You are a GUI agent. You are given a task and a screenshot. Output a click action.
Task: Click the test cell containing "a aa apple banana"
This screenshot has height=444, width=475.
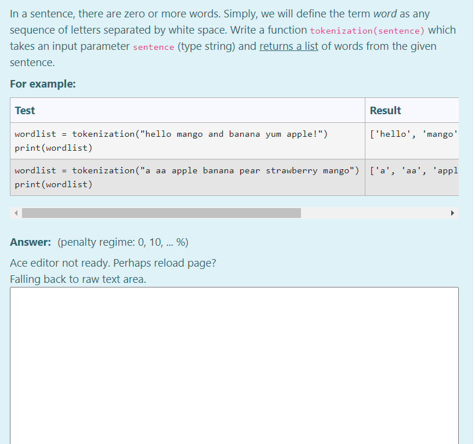187,177
